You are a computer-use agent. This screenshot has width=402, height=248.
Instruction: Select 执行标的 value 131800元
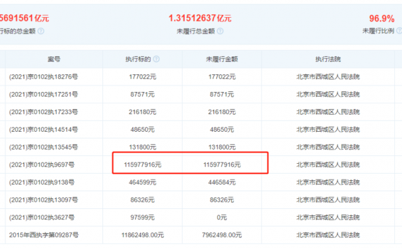coord(142,147)
